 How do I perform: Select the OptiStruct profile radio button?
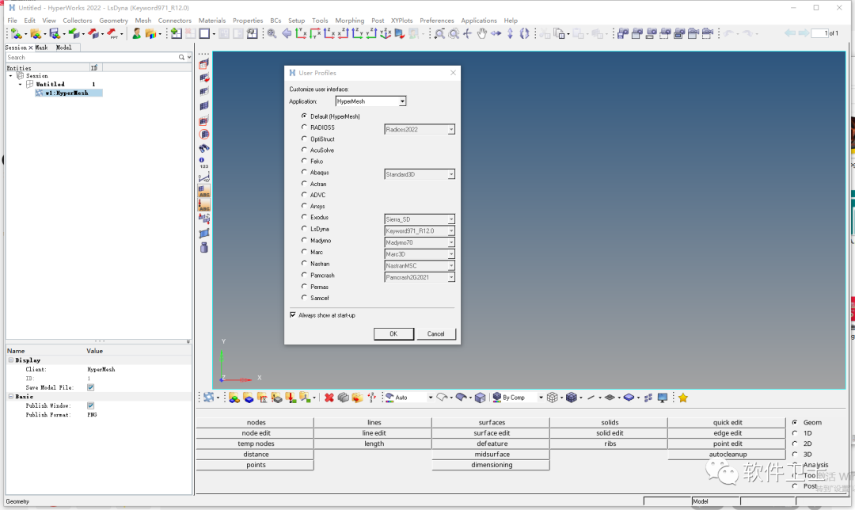[x=304, y=139]
